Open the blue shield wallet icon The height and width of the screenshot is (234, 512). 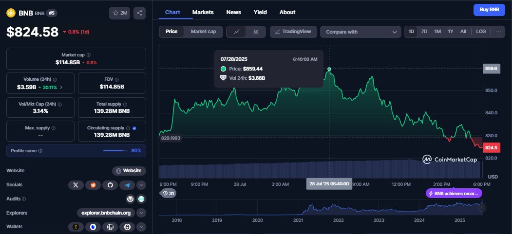pos(93,227)
